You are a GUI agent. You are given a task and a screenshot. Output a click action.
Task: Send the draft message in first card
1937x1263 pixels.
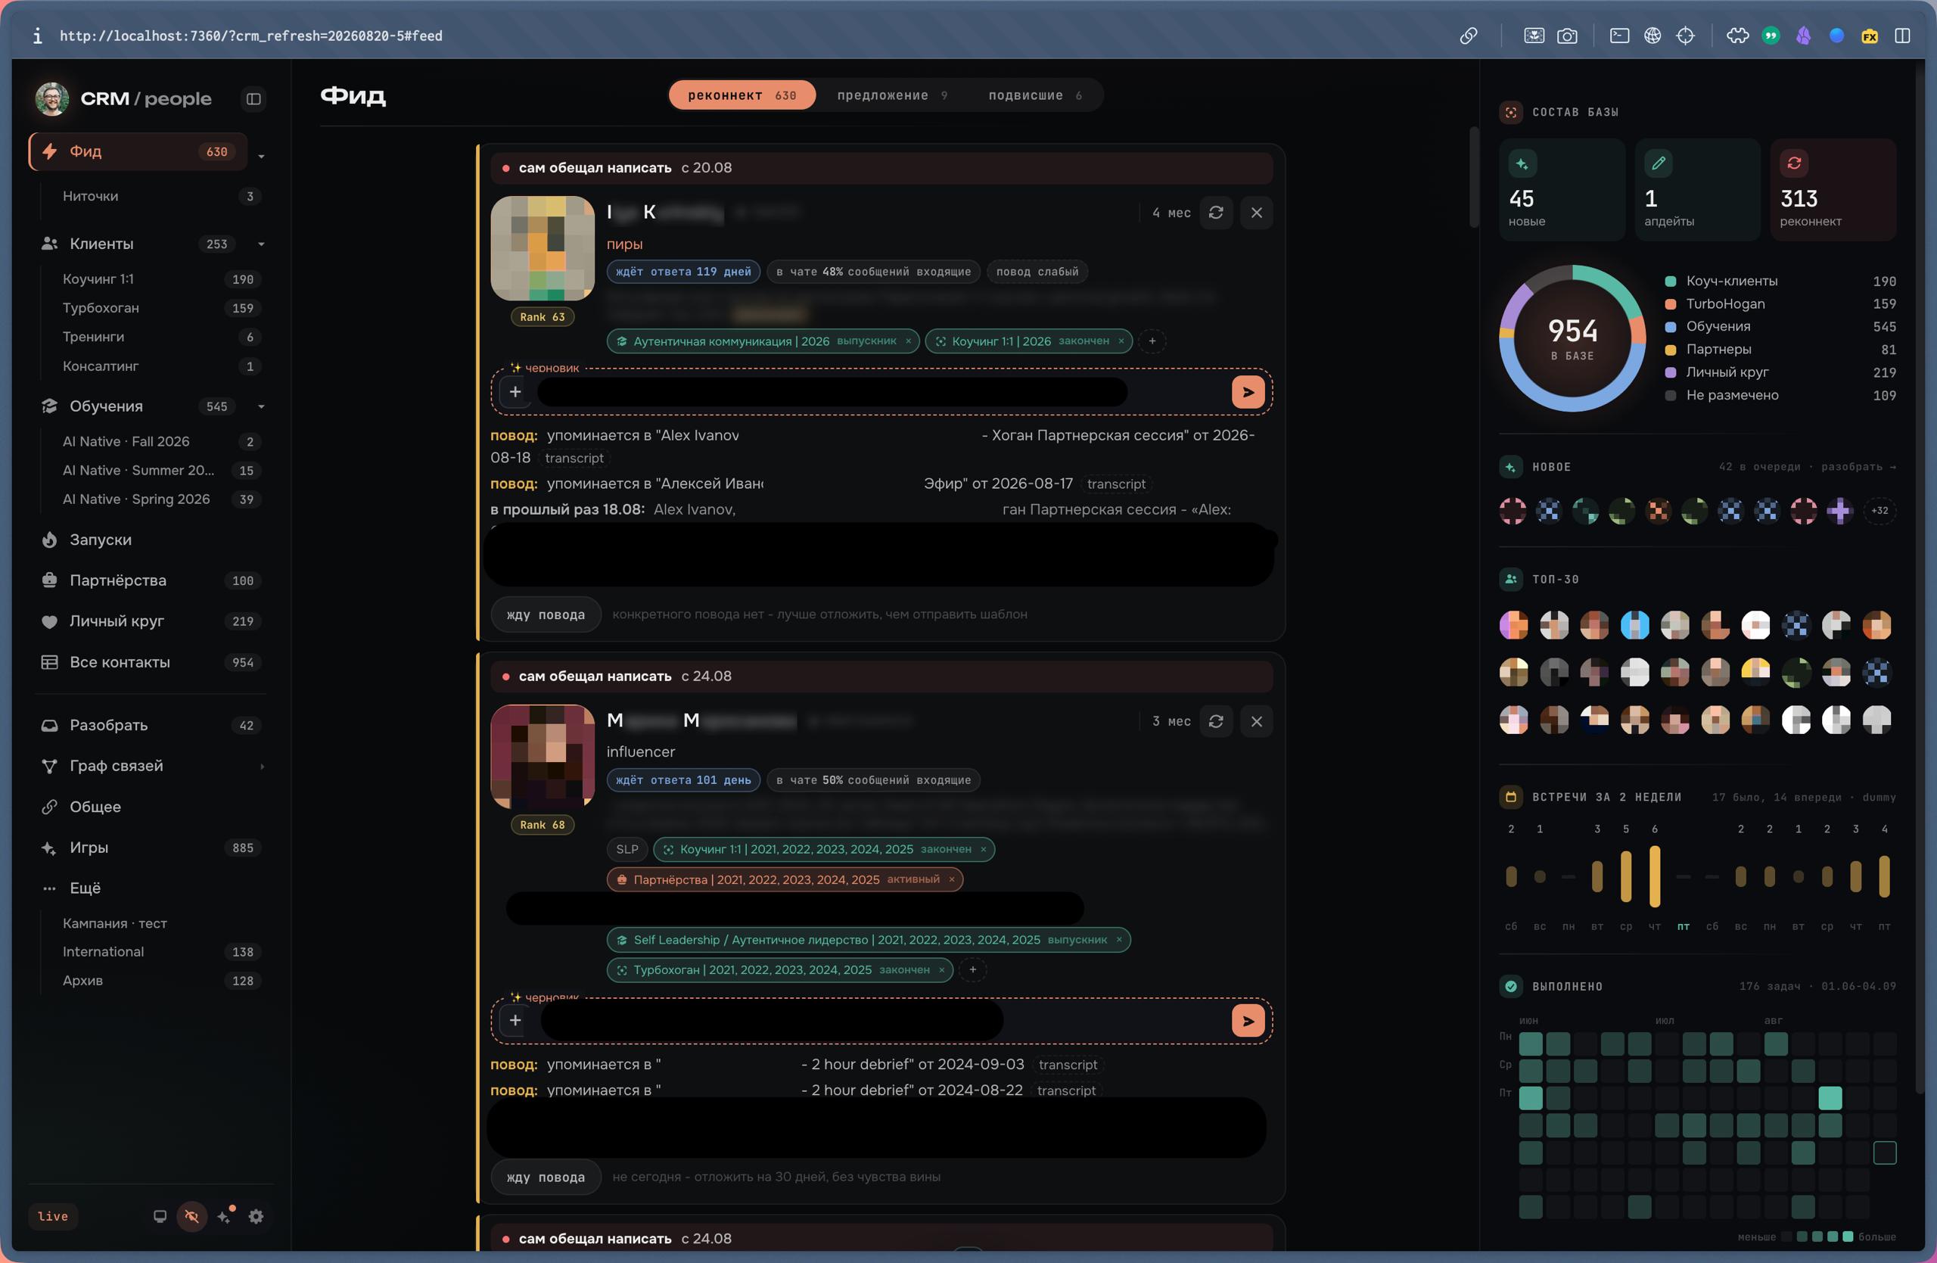click(x=1248, y=391)
